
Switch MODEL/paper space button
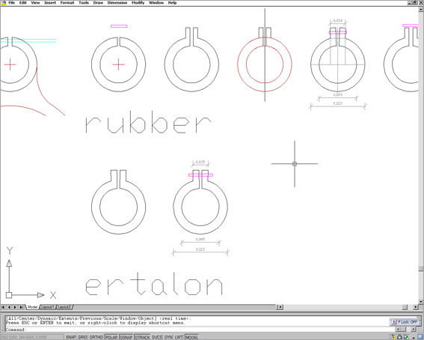point(191,337)
